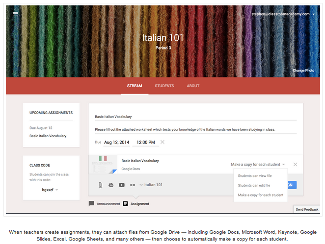Click the Send Feedback button
Screen dimensions: 325x244
[x=307, y=209]
